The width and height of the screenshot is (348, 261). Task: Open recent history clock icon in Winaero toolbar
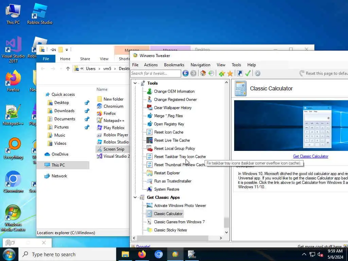point(211,73)
